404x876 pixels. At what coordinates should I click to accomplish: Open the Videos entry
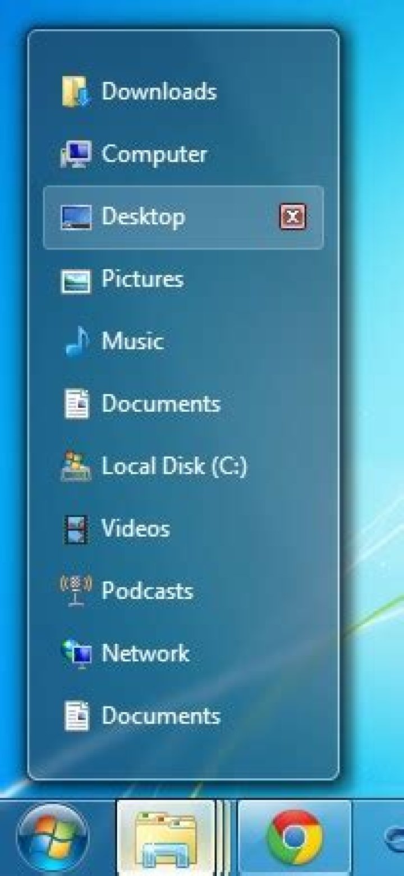[183, 529]
